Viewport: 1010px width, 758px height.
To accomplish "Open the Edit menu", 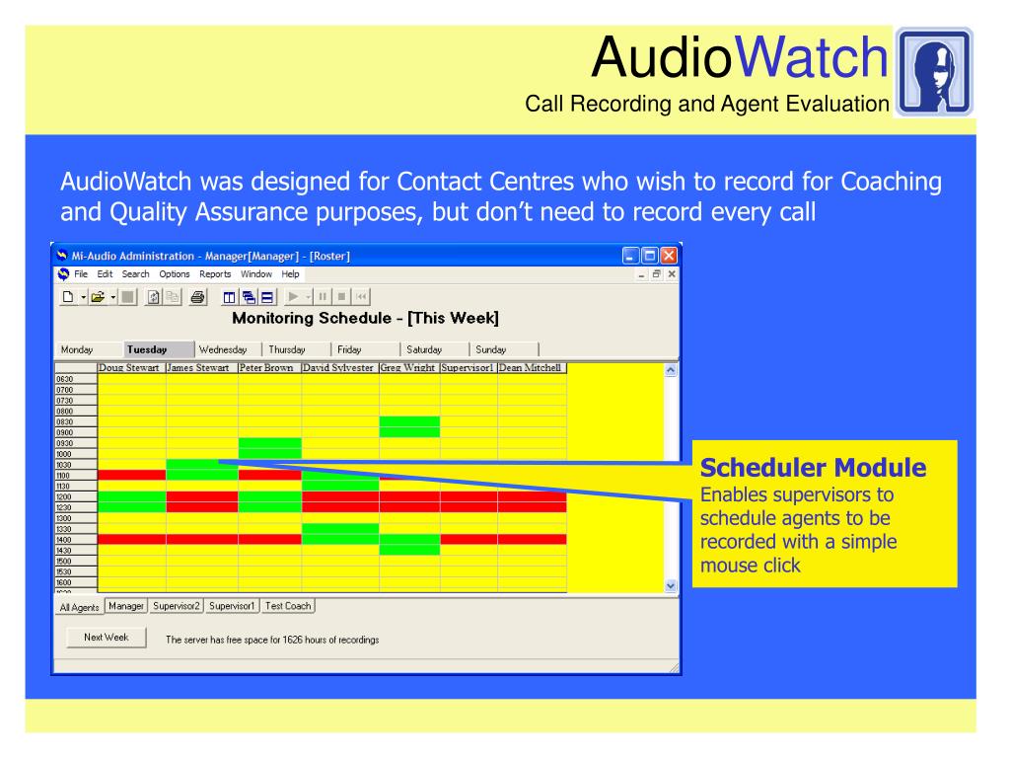I will click(x=105, y=274).
